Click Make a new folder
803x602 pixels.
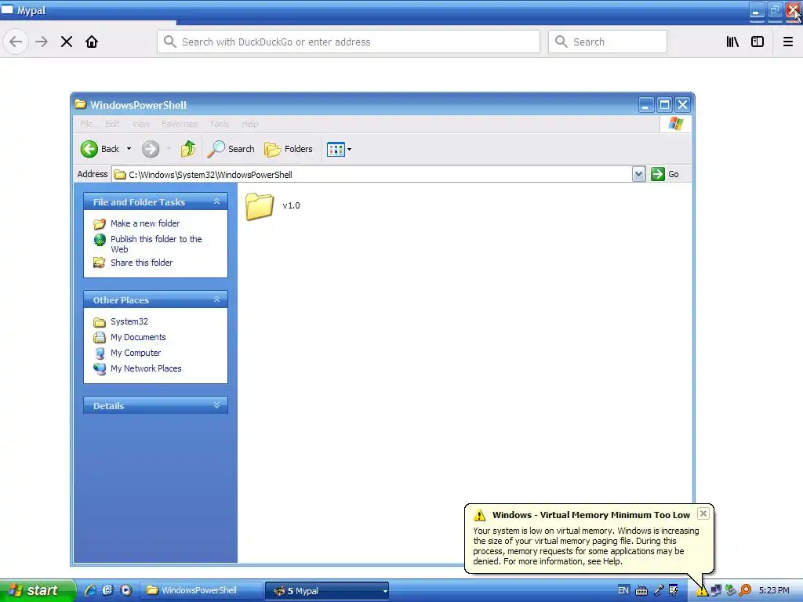(145, 223)
